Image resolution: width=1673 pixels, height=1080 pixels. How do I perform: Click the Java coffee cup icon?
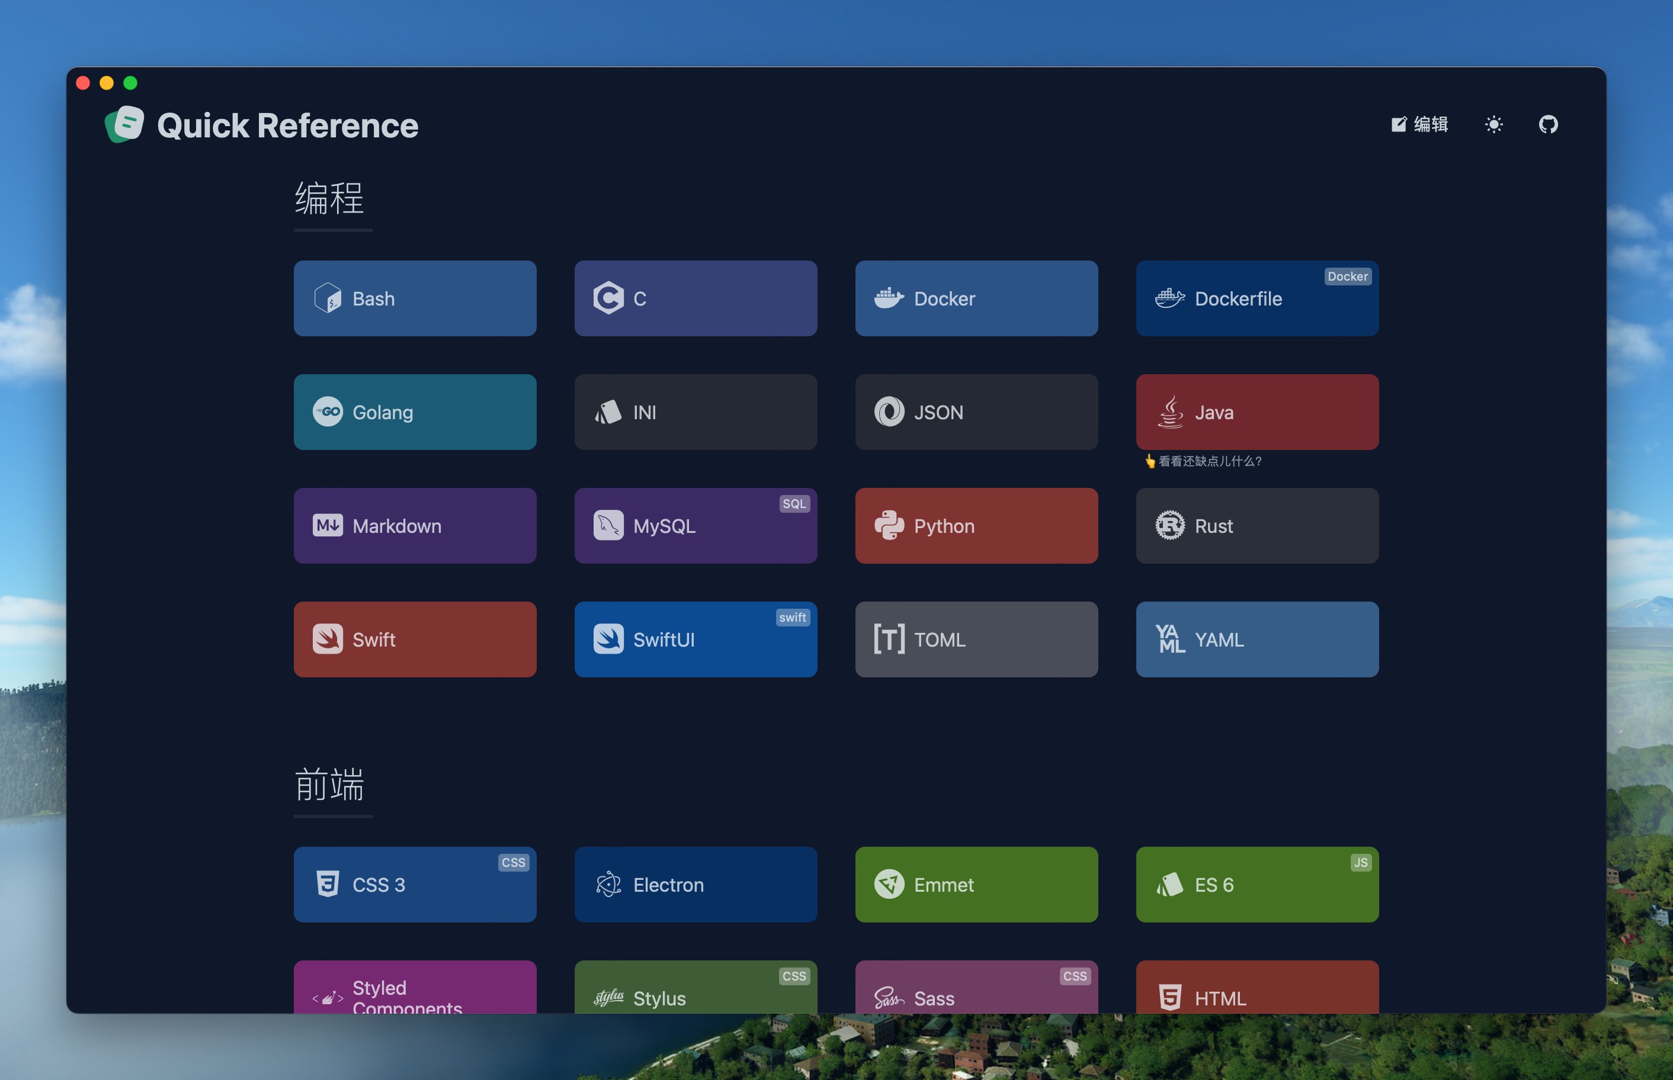[x=1169, y=412]
